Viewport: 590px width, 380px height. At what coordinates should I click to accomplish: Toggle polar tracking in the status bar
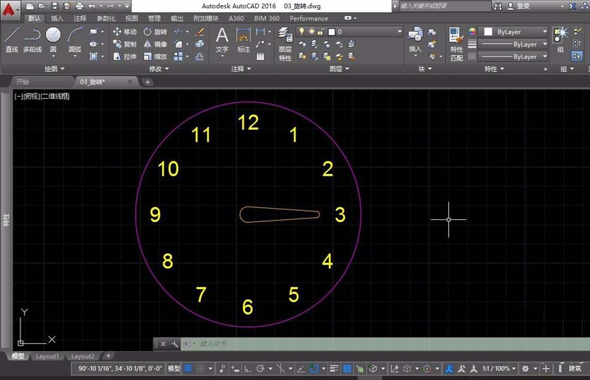(x=260, y=369)
